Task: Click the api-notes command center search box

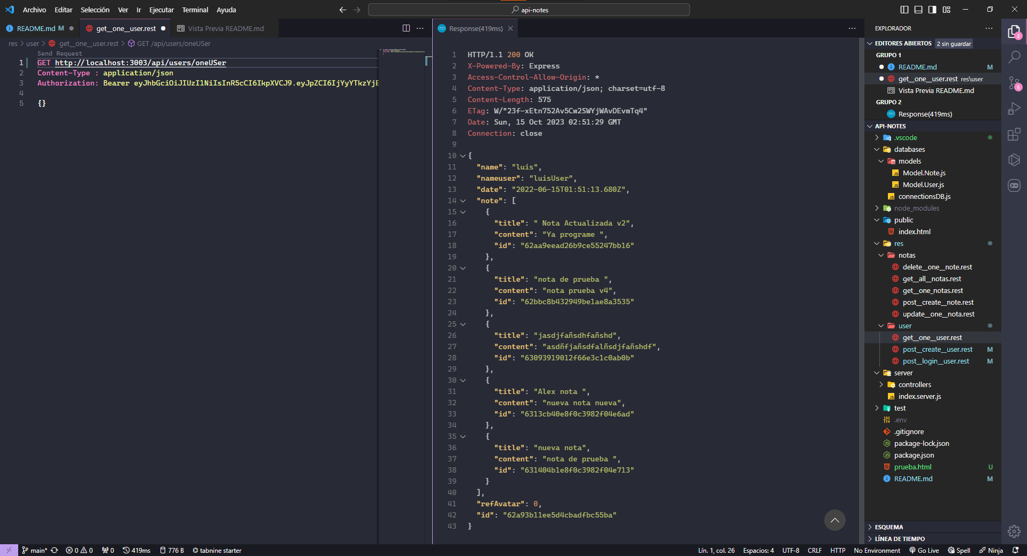Action: click(x=528, y=10)
